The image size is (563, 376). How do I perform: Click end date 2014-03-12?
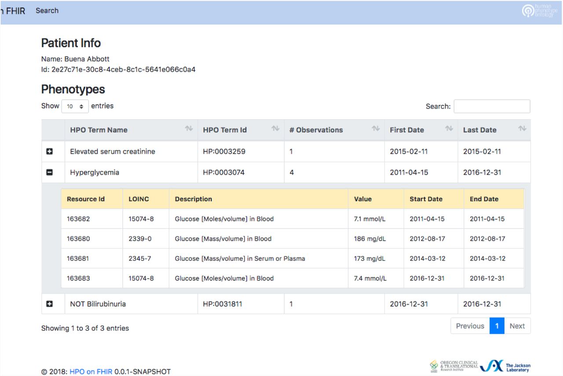[x=487, y=259]
